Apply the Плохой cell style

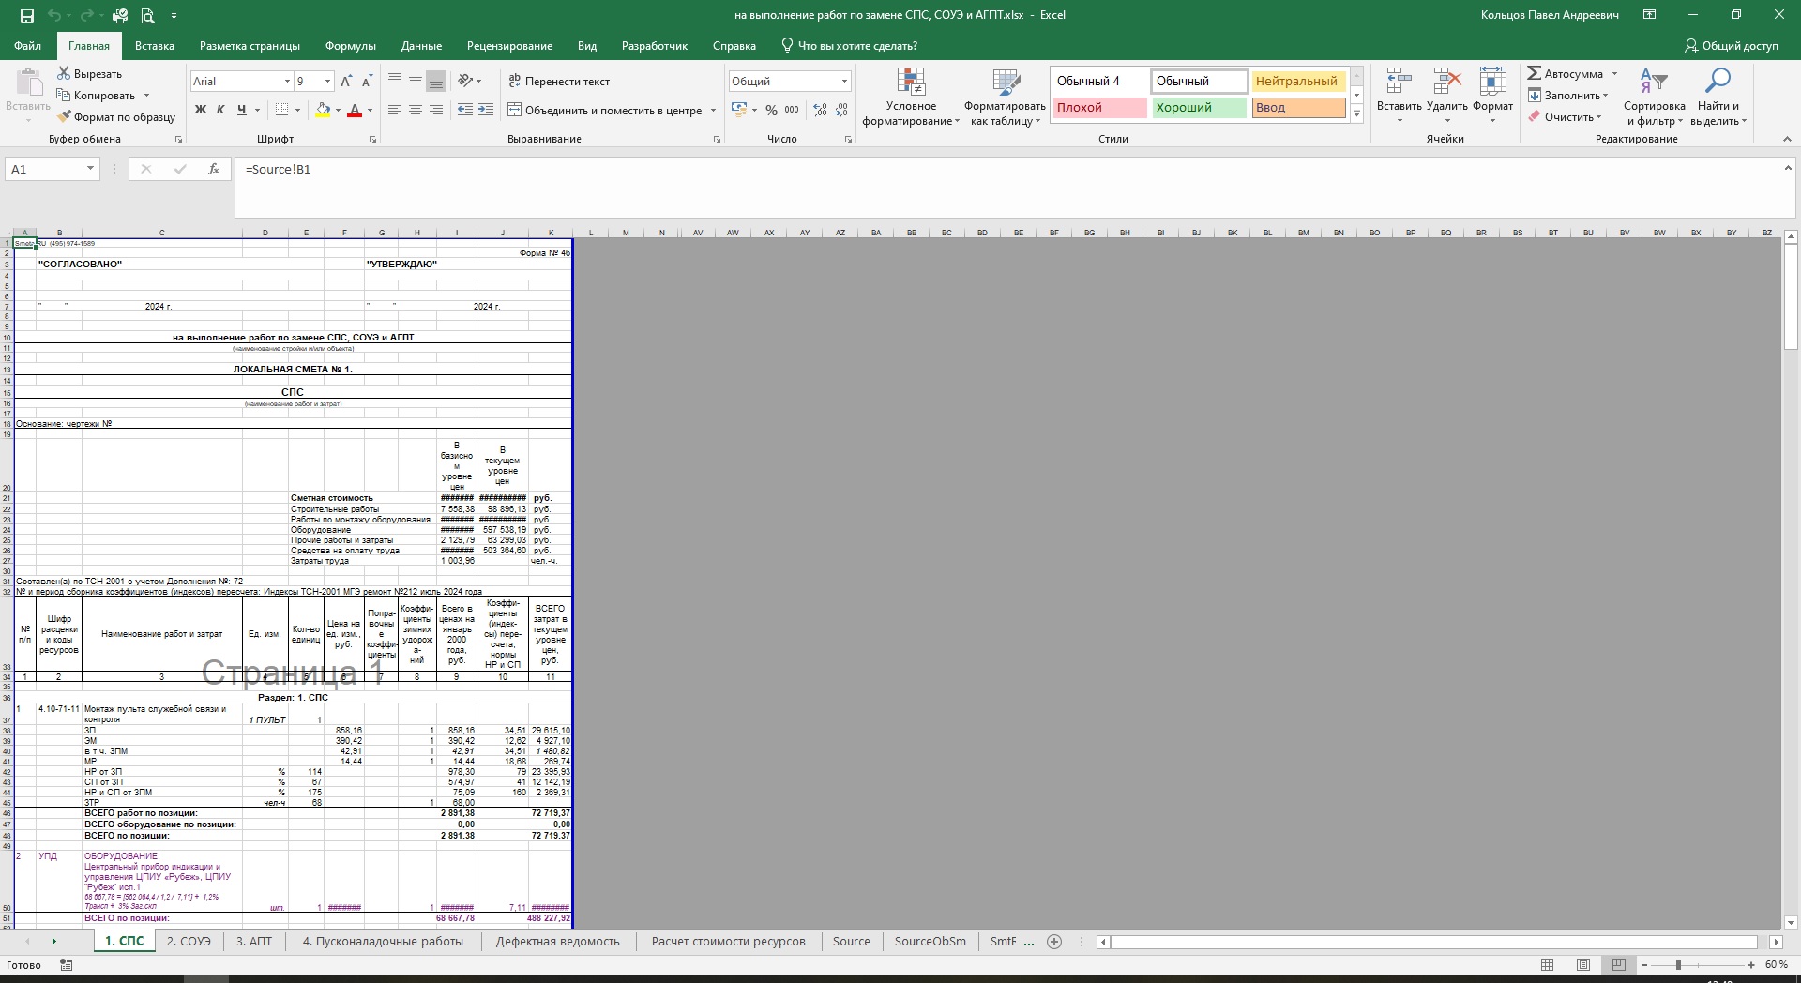click(x=1099, y=108)
